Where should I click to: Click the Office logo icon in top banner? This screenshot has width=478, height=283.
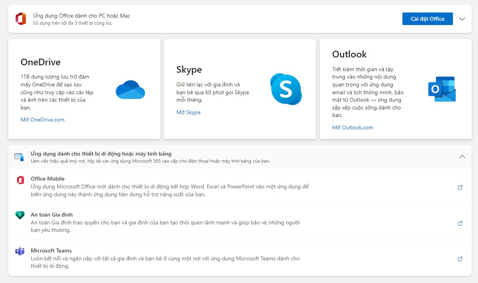20,19
